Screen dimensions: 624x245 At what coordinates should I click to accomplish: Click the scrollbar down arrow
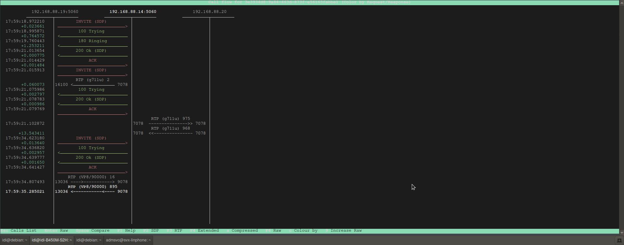click(x=621, y=232)
